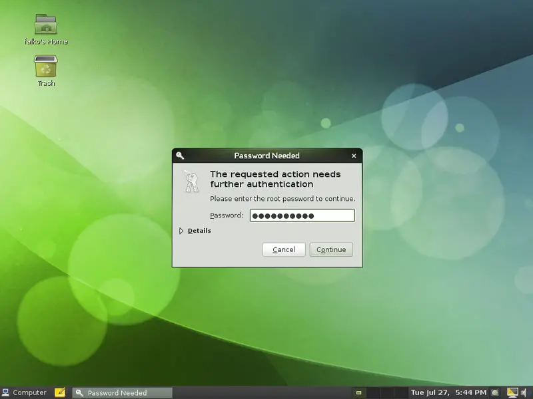Viewport: 533px width, 399px height.
Task: Click the key icon in dialog title bar
Action: tap(180, 156)
